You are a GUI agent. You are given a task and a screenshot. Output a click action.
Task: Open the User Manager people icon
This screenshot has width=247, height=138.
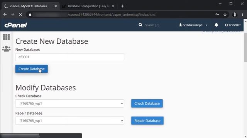point(6,49)
